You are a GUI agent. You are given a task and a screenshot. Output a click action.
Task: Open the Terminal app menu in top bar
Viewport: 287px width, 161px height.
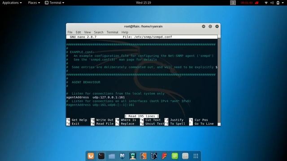pos(55,3)
